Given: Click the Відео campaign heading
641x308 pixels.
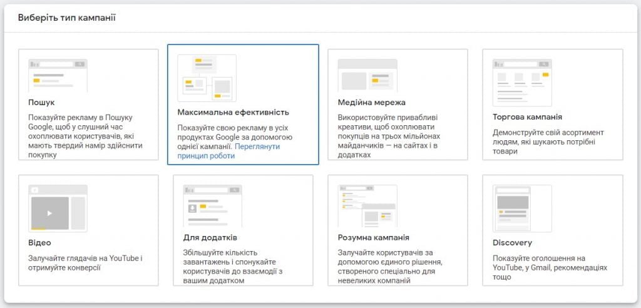Looking at the screenshot, I should click(39, 242).
